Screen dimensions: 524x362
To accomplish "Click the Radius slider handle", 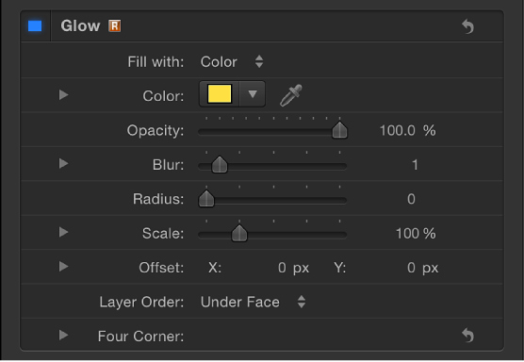I will tap(206, 199).
